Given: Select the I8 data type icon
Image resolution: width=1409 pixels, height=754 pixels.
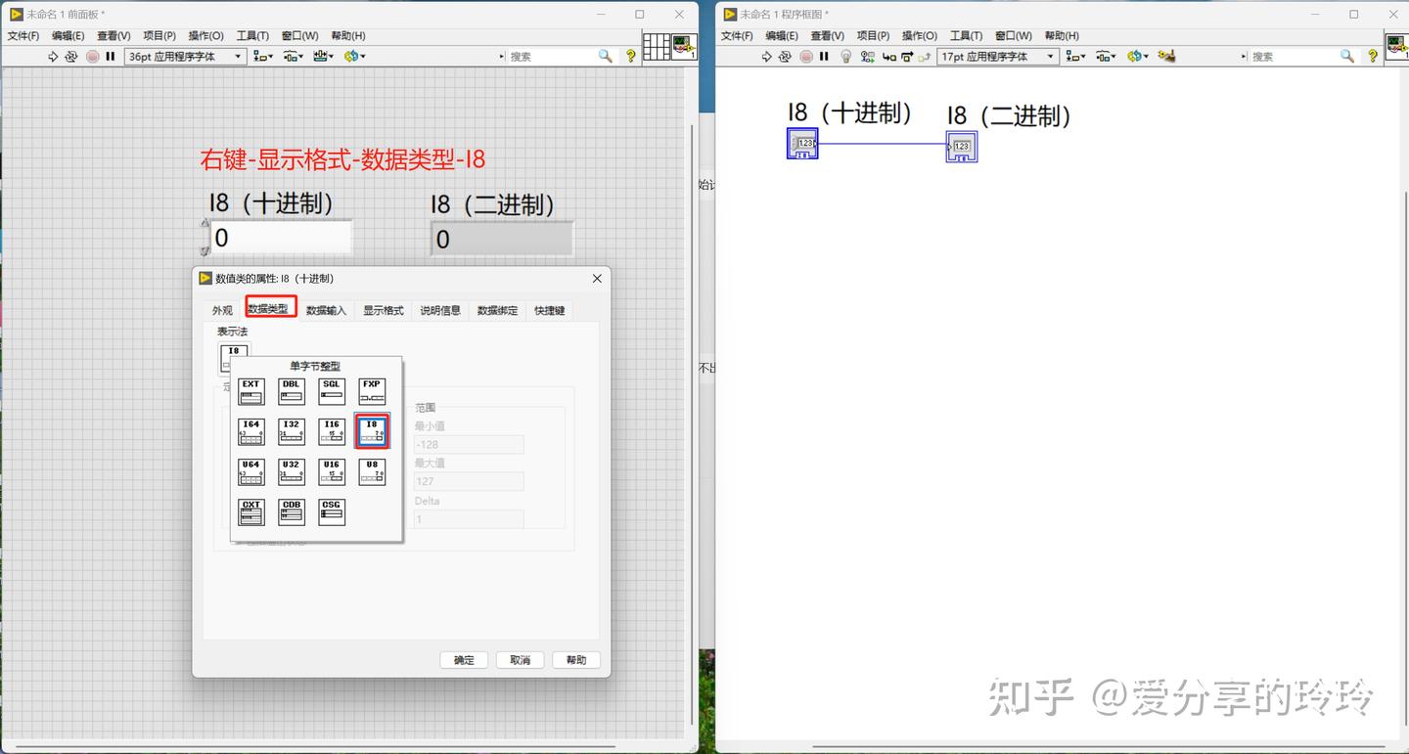Looking at the screenshot, I should coord(372,431).
